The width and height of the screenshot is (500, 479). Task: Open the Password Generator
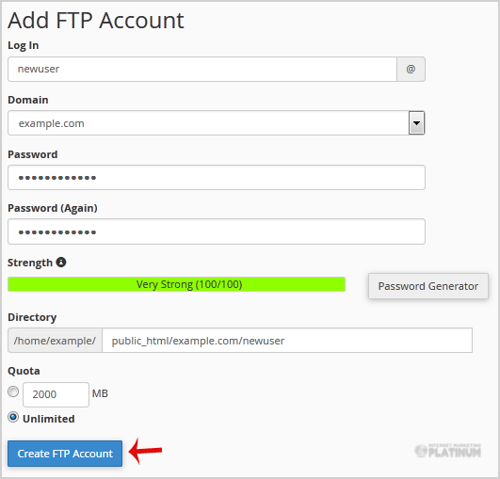[x=428, y=286]
